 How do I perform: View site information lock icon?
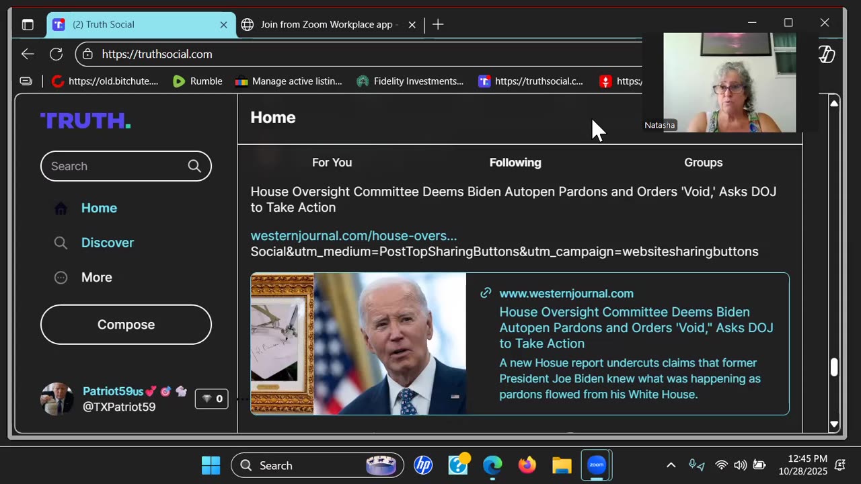coord(89,54)
